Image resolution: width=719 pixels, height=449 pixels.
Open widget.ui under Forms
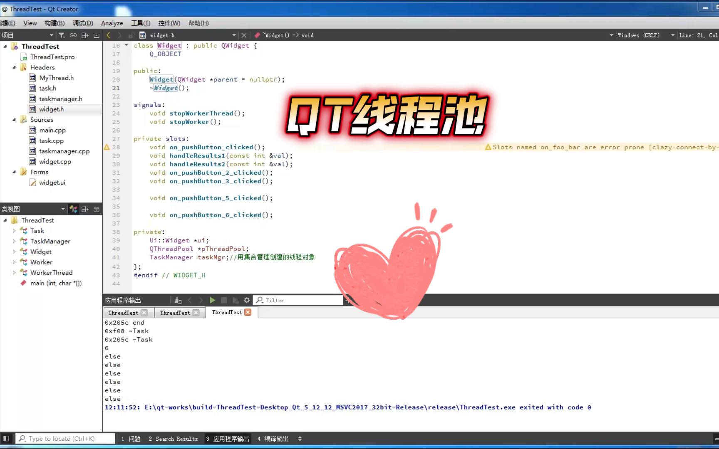pos(52,182)
